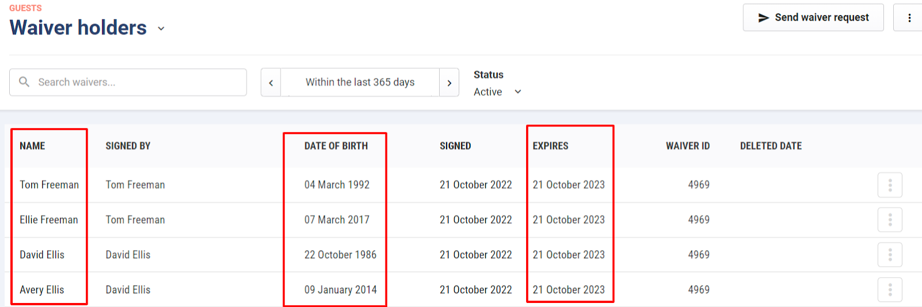
Task: Open the Active status dropdown
Action: tap(497, 92)
